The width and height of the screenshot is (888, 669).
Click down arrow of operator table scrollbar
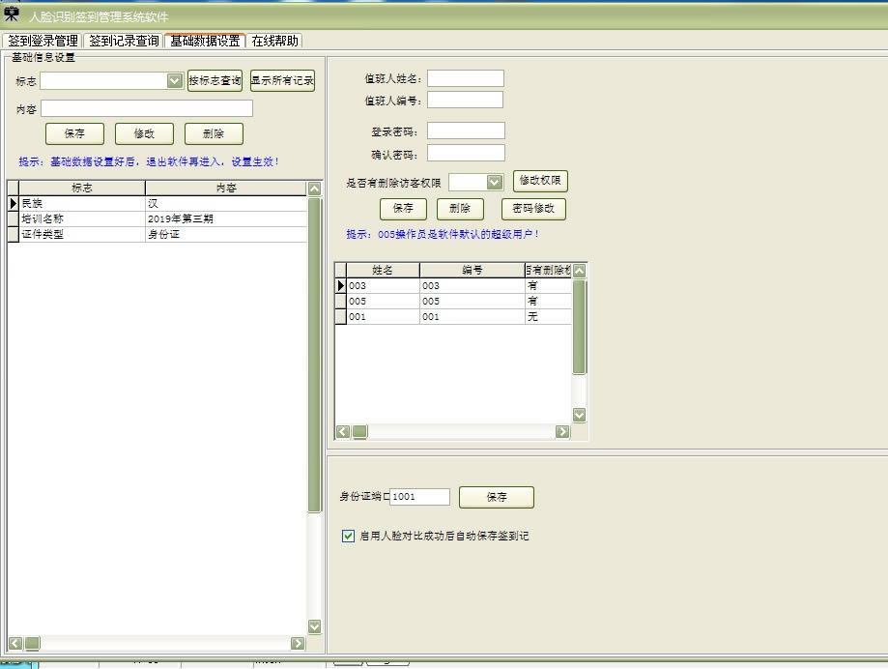tap(580, 415)
